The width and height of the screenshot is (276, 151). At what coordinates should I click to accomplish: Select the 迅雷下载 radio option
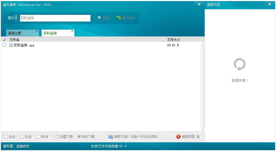coord(57,136)
